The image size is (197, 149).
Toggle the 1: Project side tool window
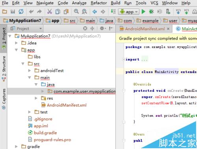coord(4,38)
